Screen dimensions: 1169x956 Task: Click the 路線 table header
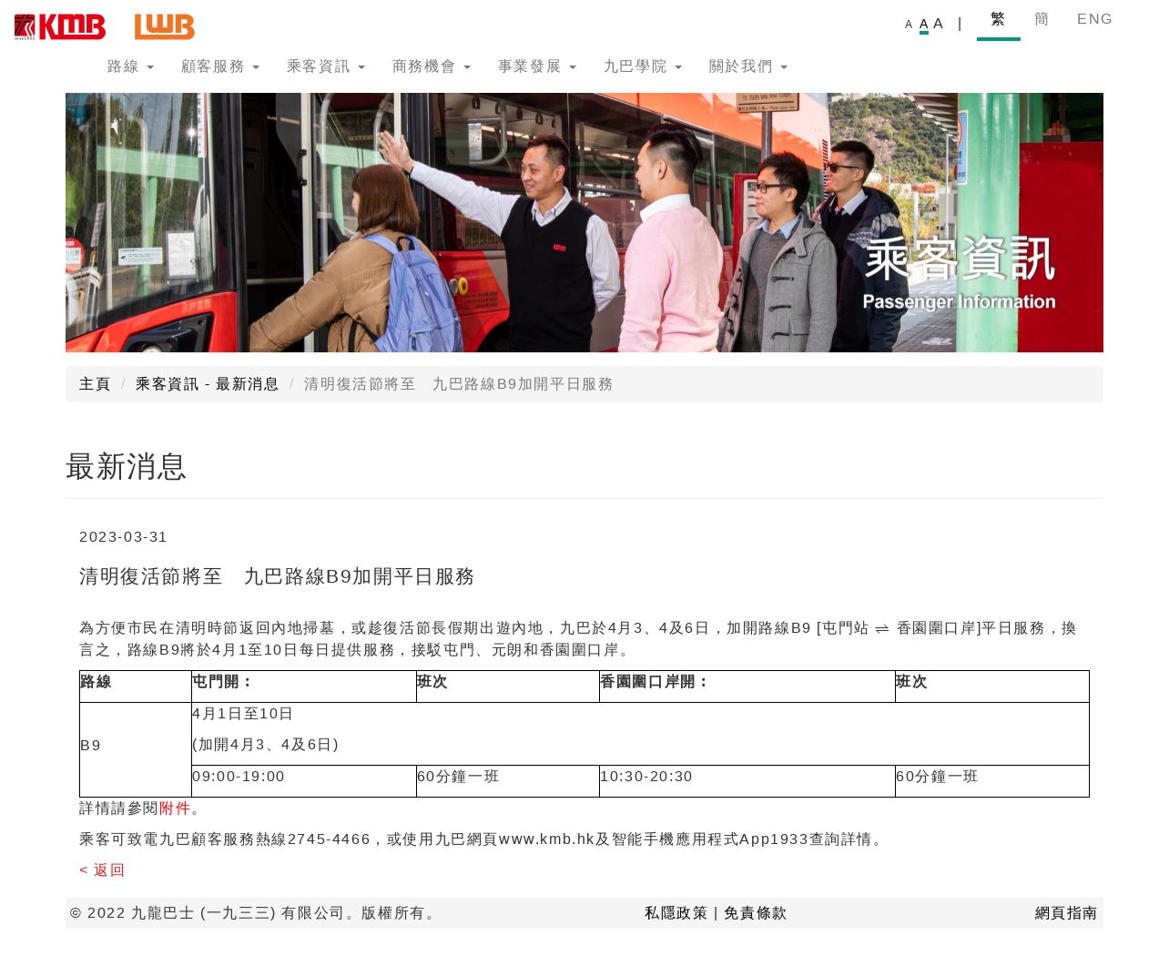(x=136, y=686)
